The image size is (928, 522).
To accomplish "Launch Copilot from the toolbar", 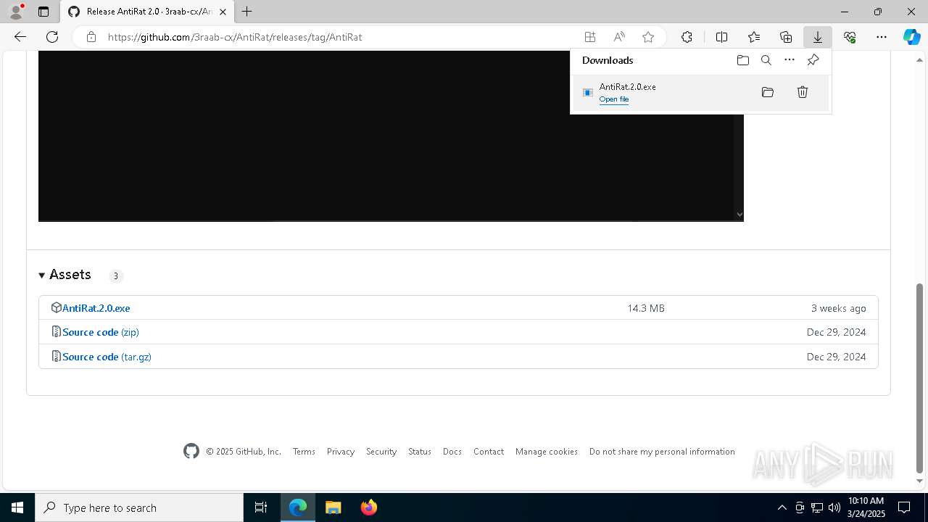I will point(911,37).
